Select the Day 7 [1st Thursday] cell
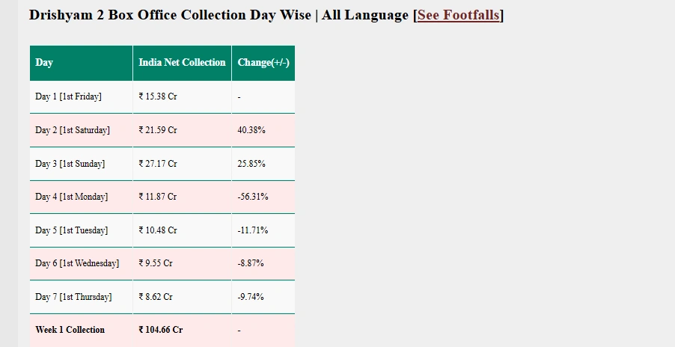This screenshot has height=347, width=675. (82, 297)
